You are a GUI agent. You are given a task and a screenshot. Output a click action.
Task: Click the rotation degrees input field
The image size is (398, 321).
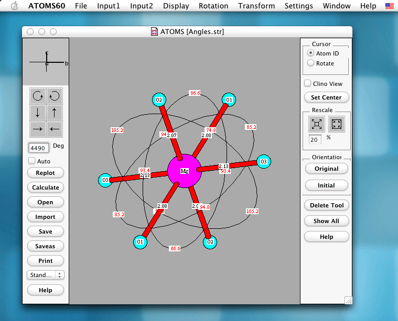(x=38, y=147)
